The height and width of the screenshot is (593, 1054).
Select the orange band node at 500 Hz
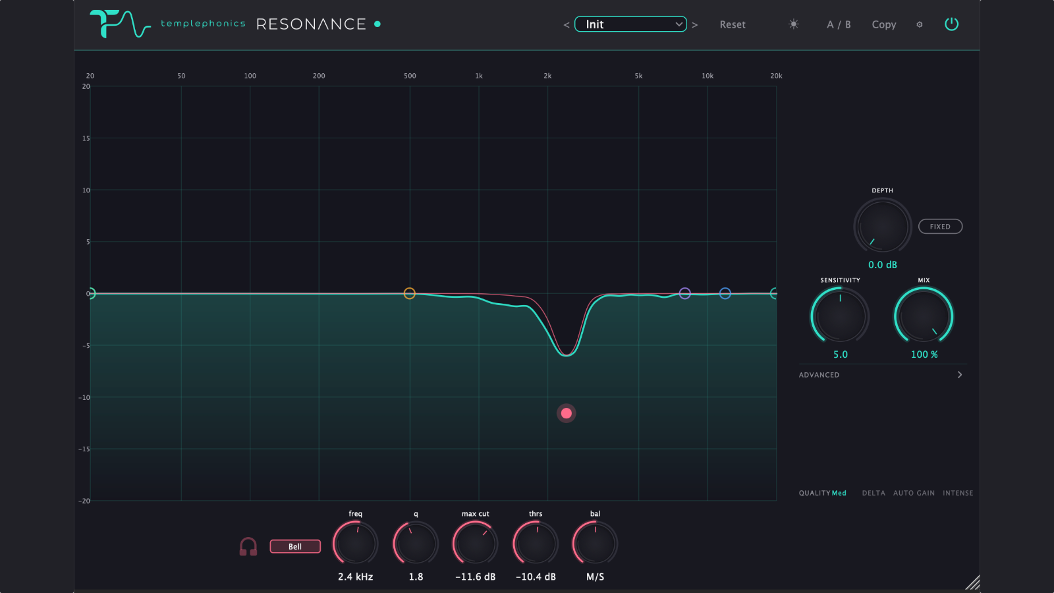click(x=410, y=293)
